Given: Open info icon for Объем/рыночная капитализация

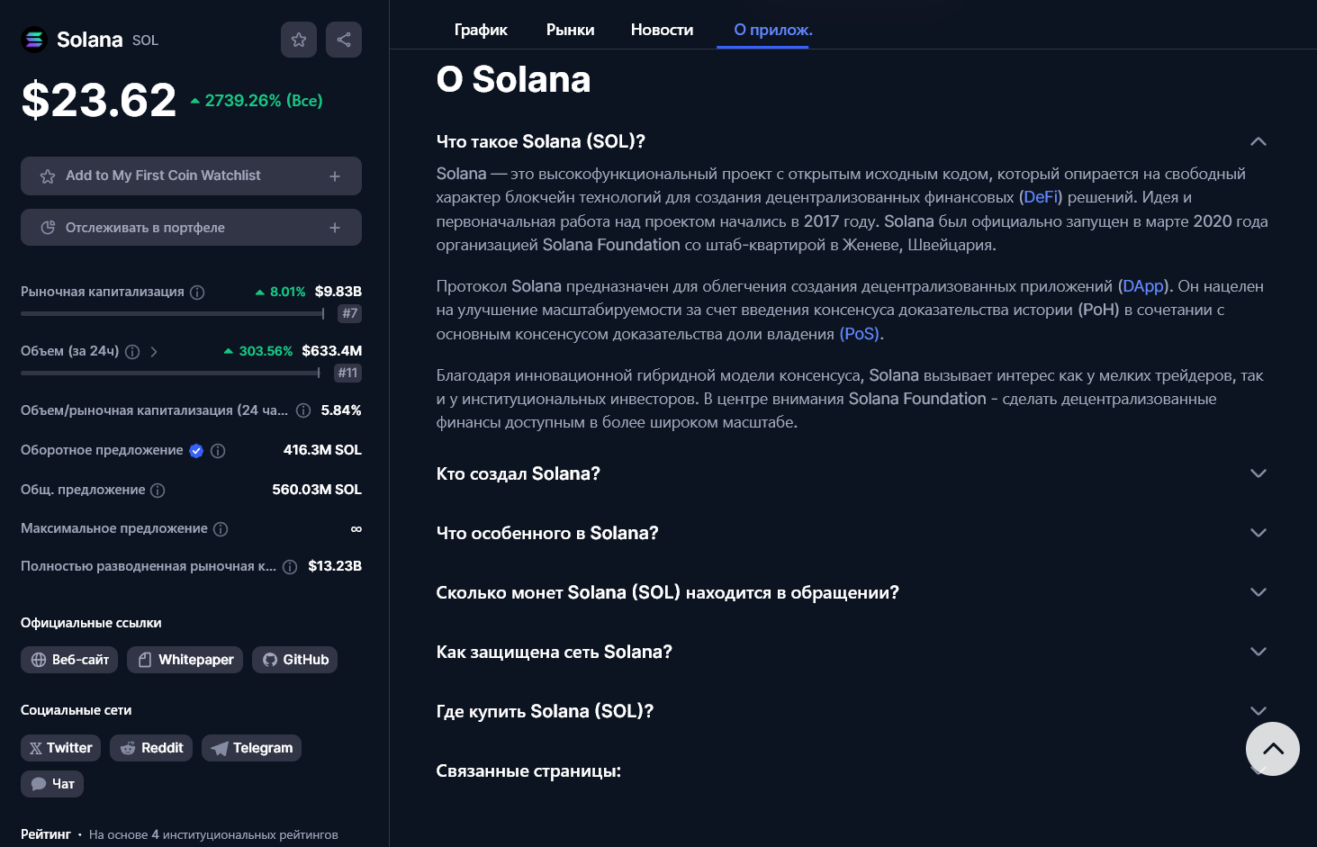Looking at the screenshot, I should click(303, 410).
